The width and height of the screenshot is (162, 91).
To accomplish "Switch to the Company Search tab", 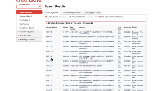I will (52, 13).
